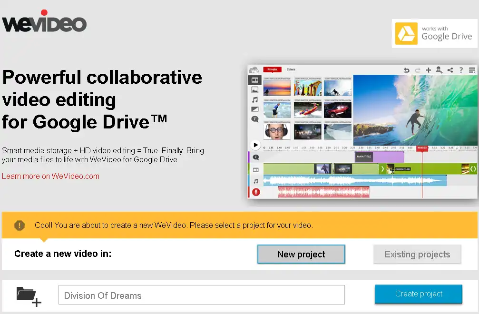
Task: Select the video clips filmstrip sidebar icon
Action: pyautogui.click(x=254, y=80)
